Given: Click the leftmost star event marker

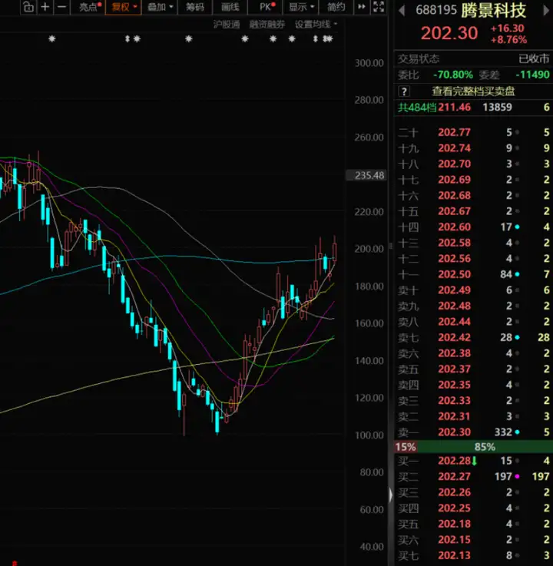Looking at the screenshot, I should tap(52, 38).
